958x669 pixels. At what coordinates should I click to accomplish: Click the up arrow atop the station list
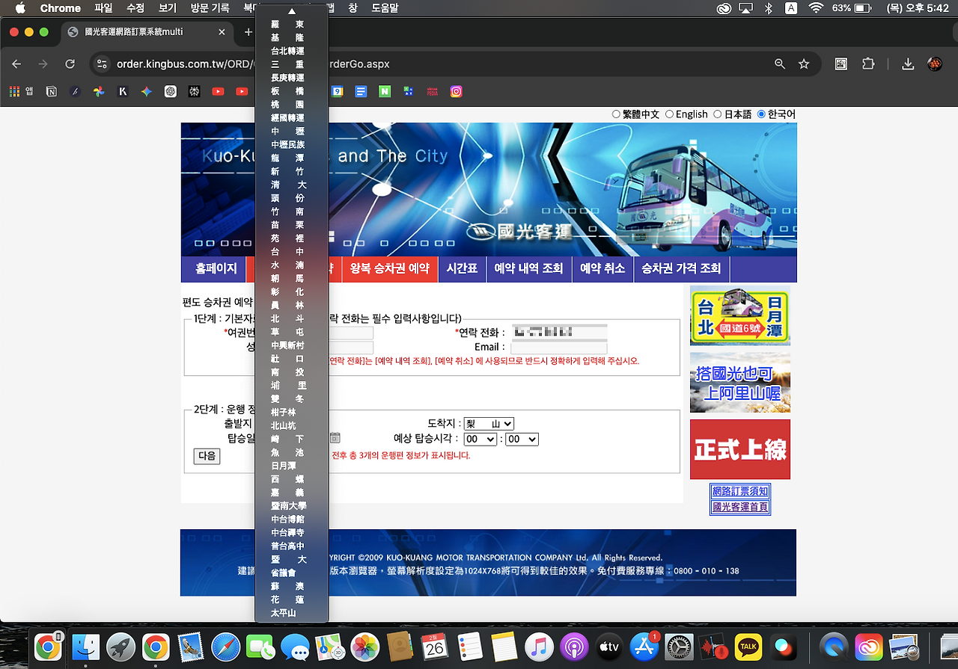tap(292, 11)
